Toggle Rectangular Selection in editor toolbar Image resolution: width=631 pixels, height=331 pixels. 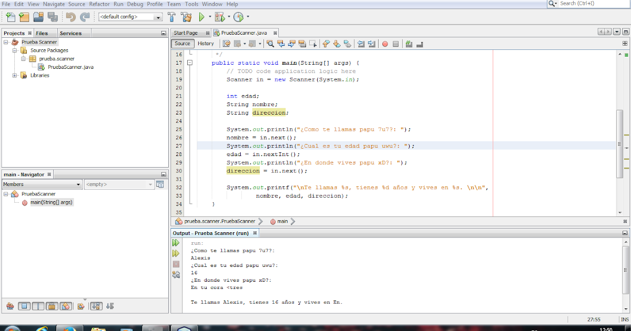click(313, 44)
